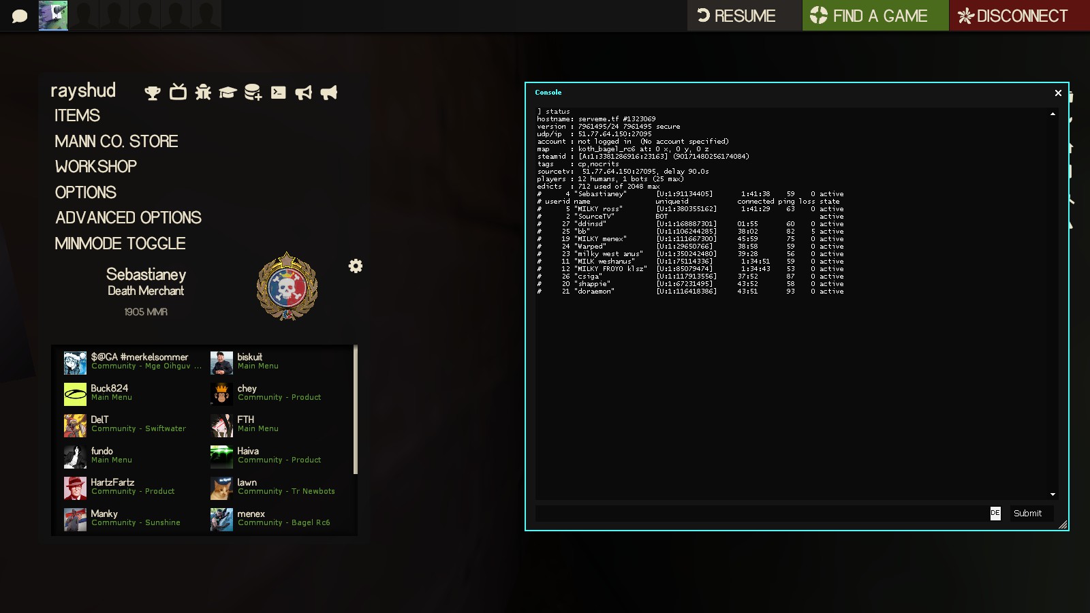Toggle MINMODE from the main menu
Screen dimensions: 1090x613
(x=120, y=243)
